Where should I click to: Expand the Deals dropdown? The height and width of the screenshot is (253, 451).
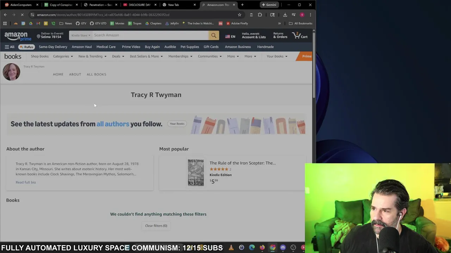118,56
